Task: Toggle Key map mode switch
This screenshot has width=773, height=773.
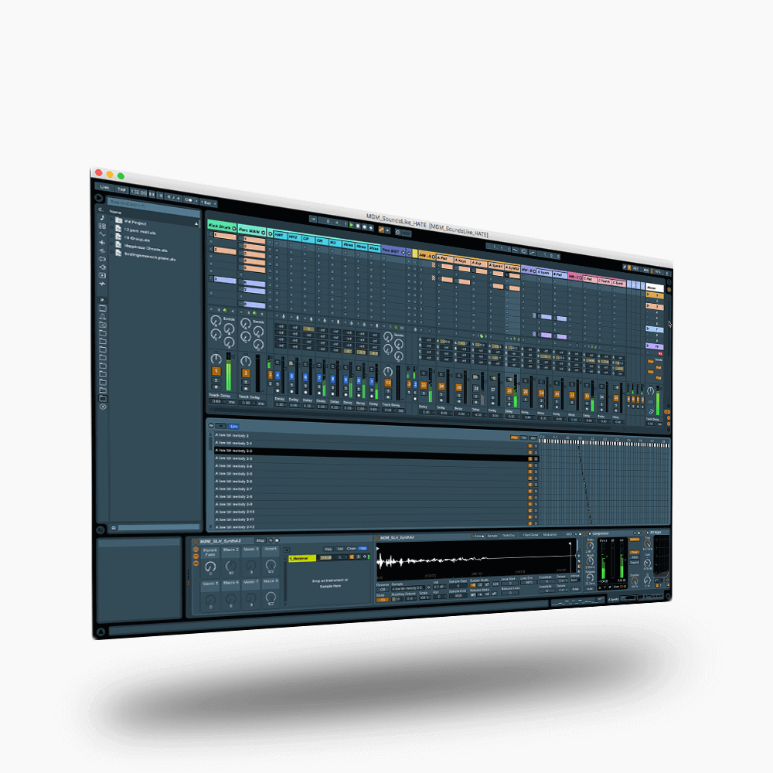Action: point(636,269)
